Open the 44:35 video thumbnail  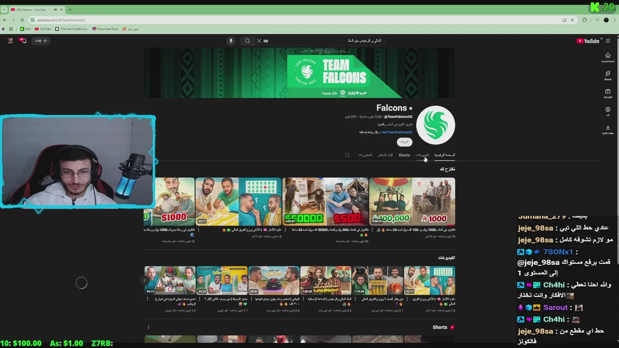(x=222, y=280)
